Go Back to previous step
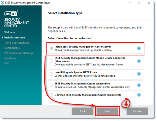 [x=83, y=111]
